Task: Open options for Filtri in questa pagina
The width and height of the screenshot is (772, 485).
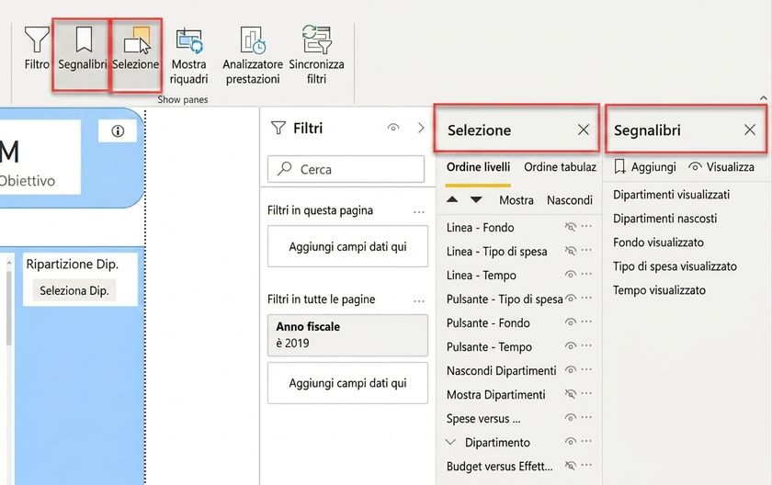Action: click(x=419, y=212)
